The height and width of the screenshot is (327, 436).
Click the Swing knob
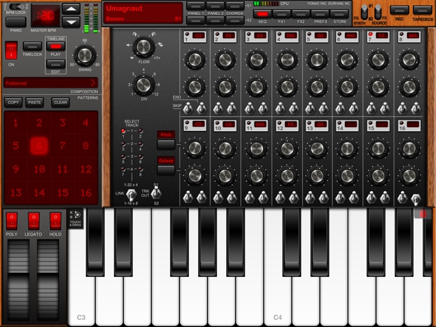(84, 55)
